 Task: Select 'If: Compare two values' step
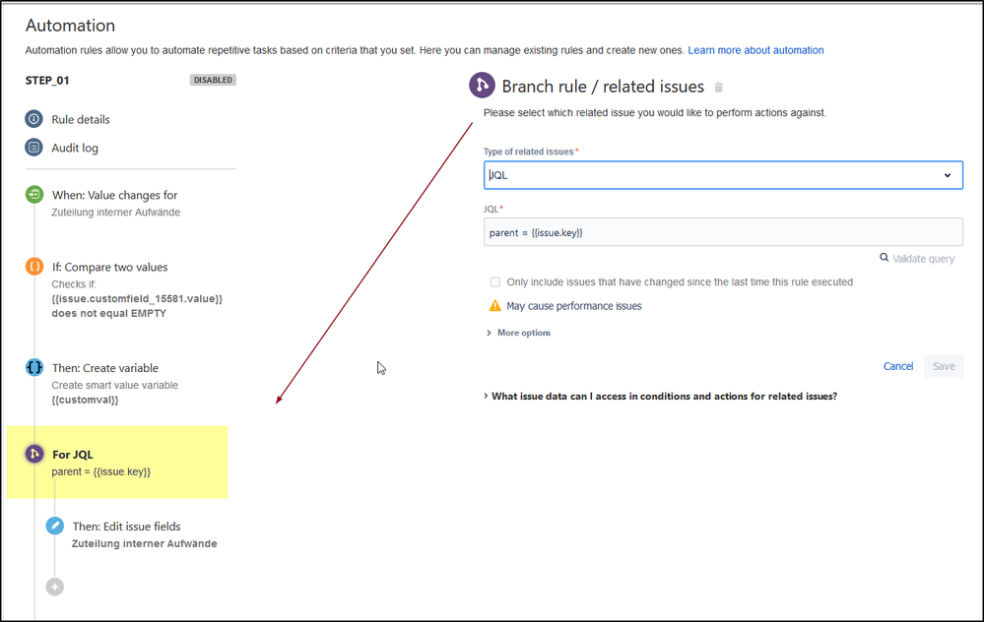click(109, 267)
